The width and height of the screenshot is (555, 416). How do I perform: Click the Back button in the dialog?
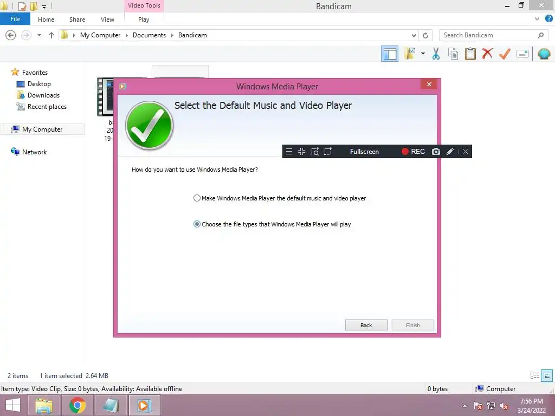tap(366, 325)
